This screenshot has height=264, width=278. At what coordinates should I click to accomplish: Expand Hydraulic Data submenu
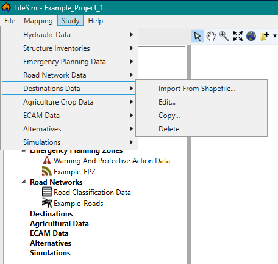69,35
